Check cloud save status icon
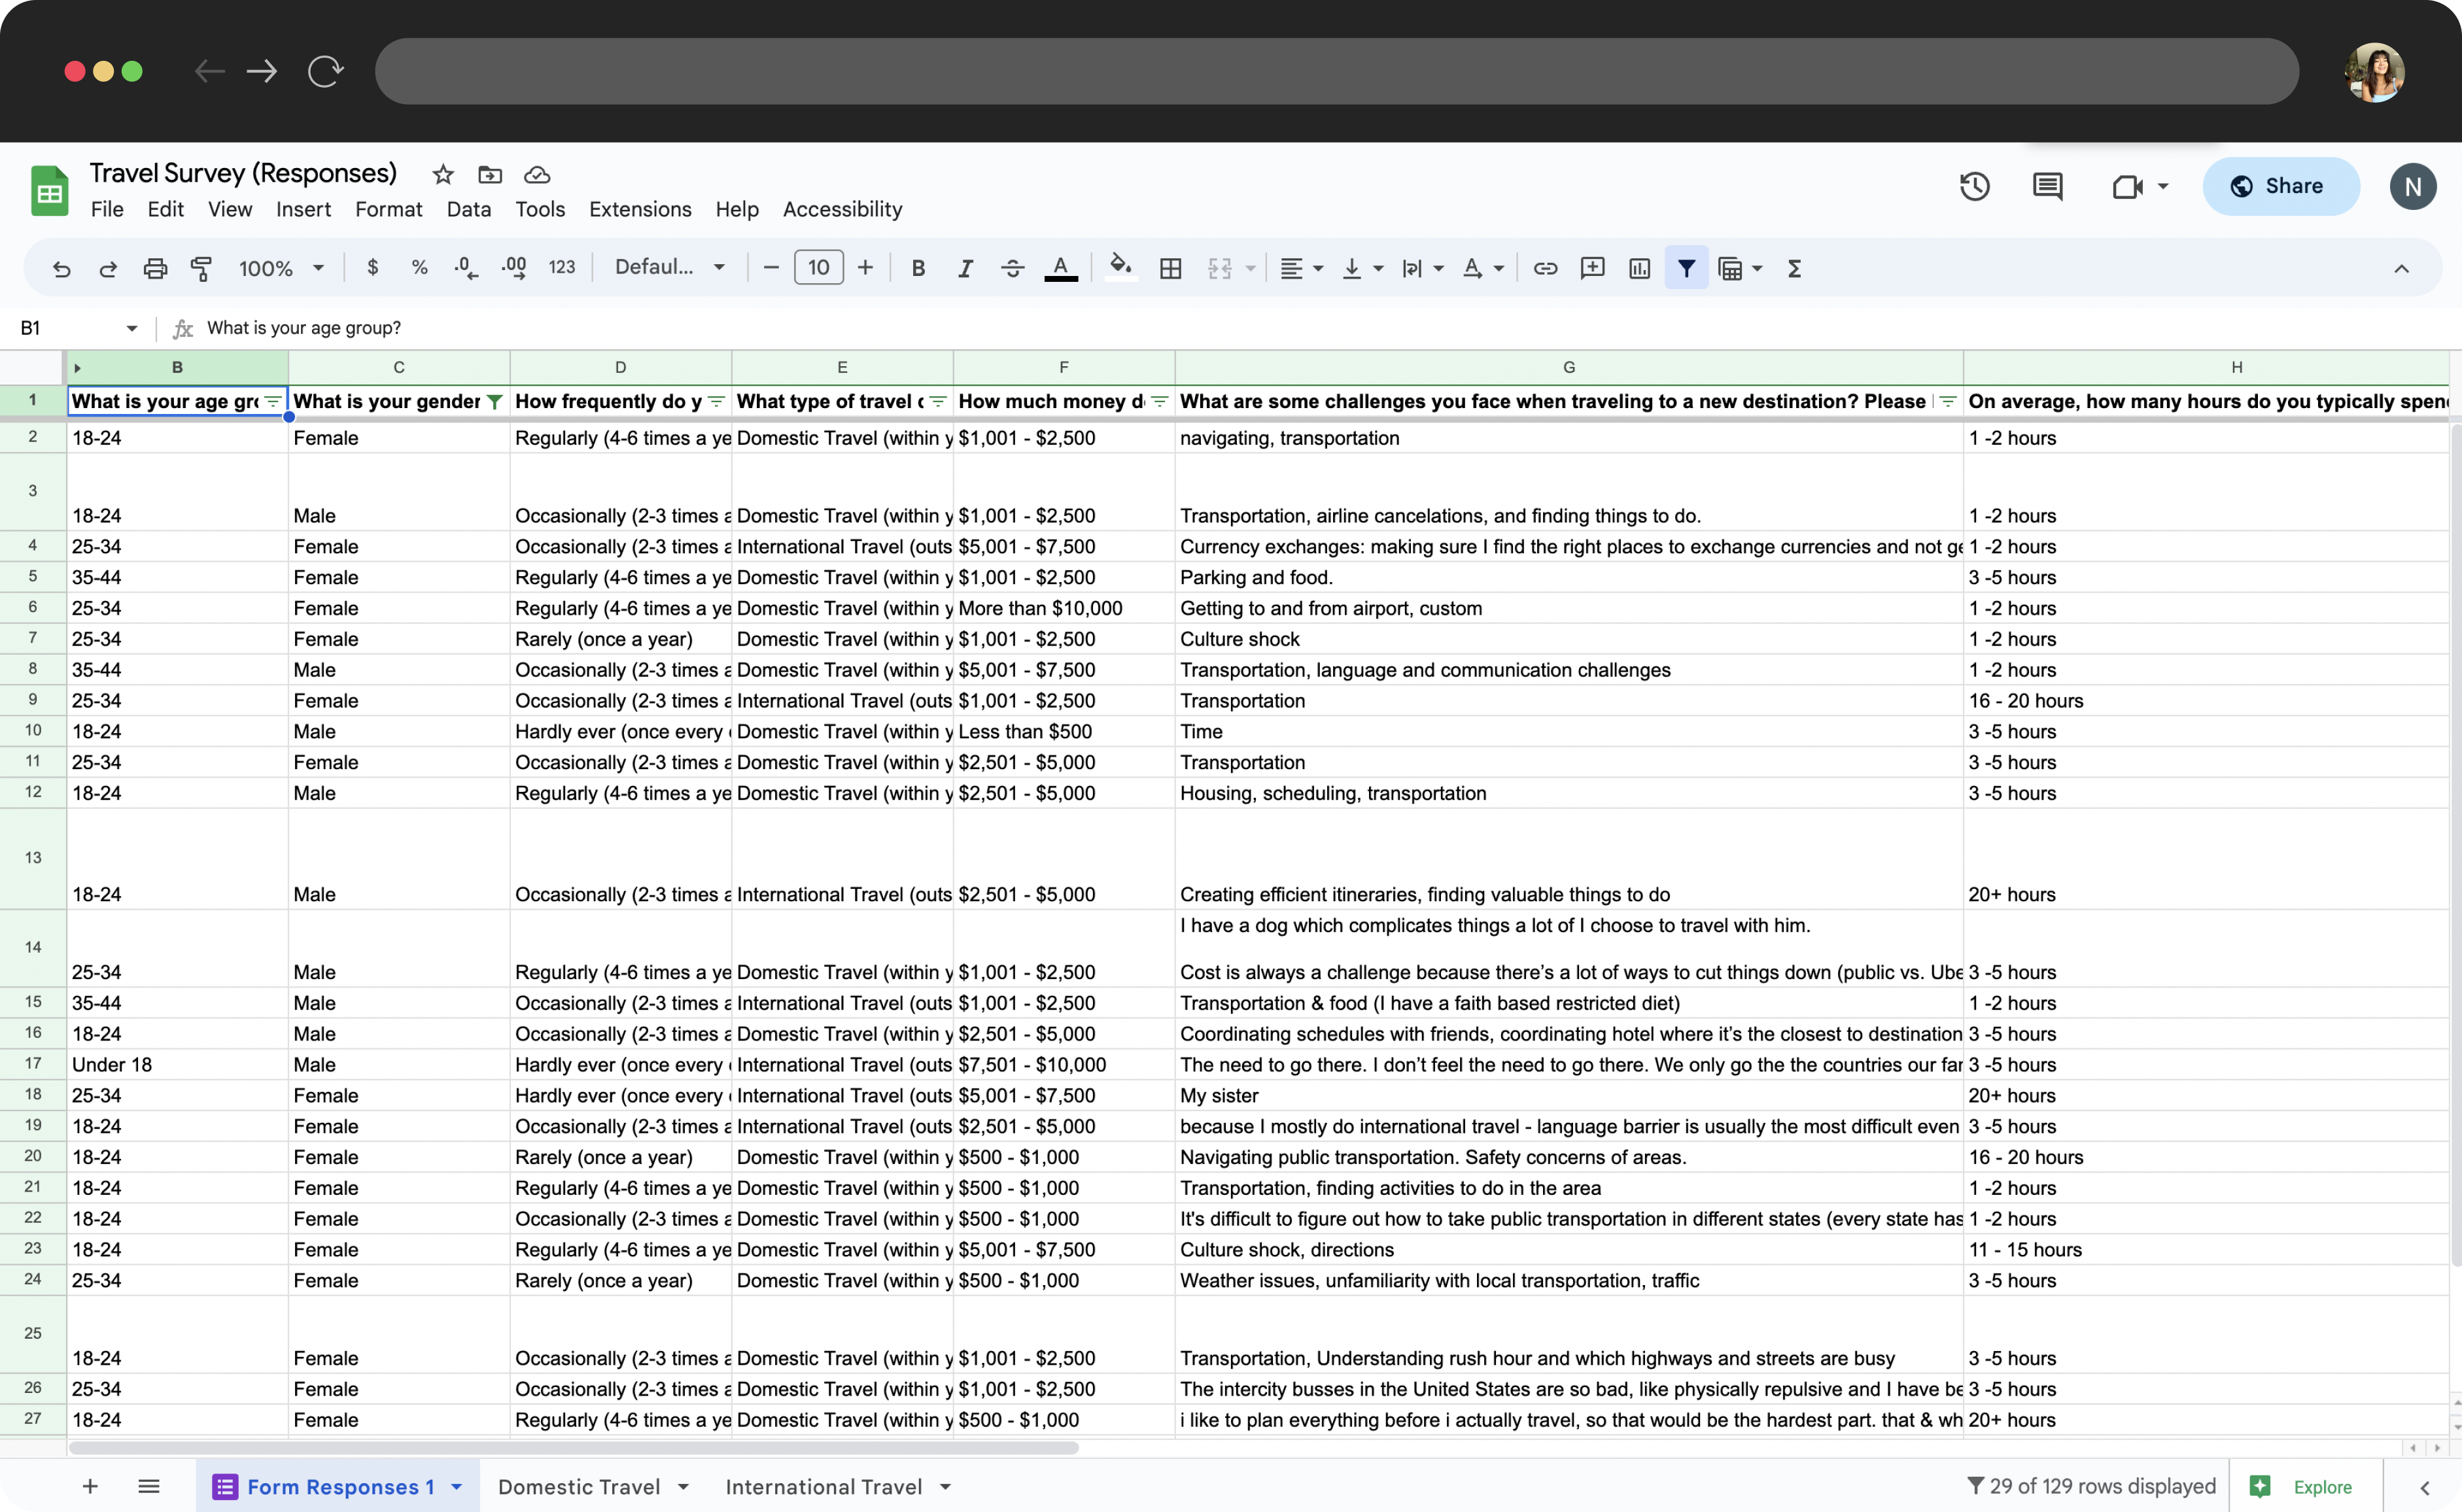 (x=537, y=175)
